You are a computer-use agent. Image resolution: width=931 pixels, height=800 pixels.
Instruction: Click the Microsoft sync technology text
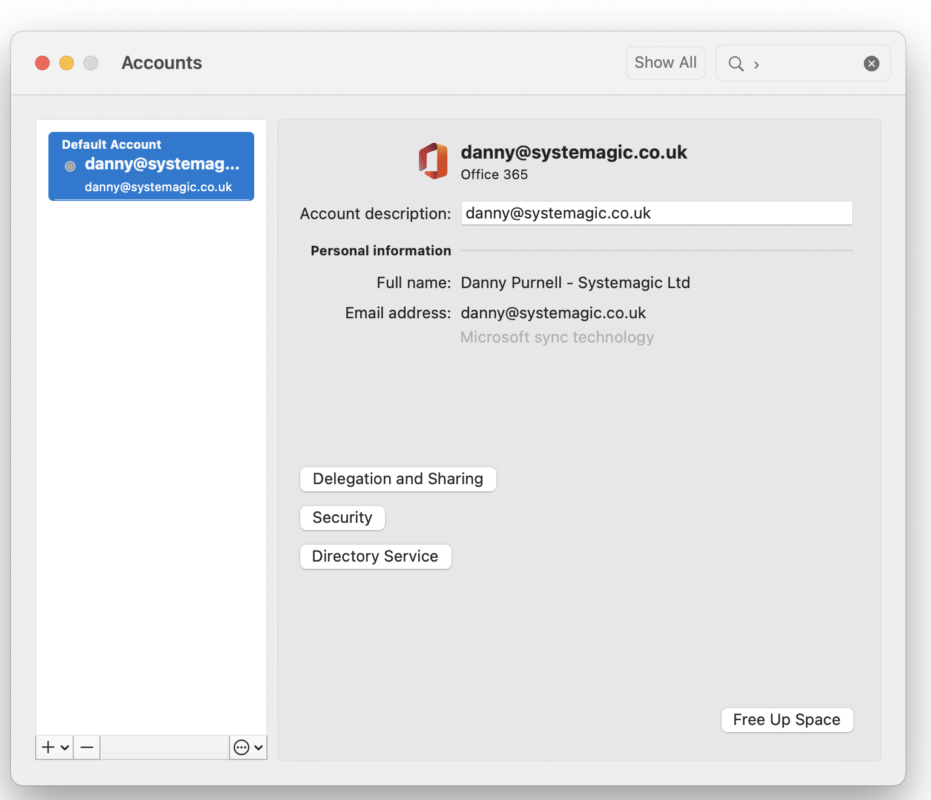(558, 338)
